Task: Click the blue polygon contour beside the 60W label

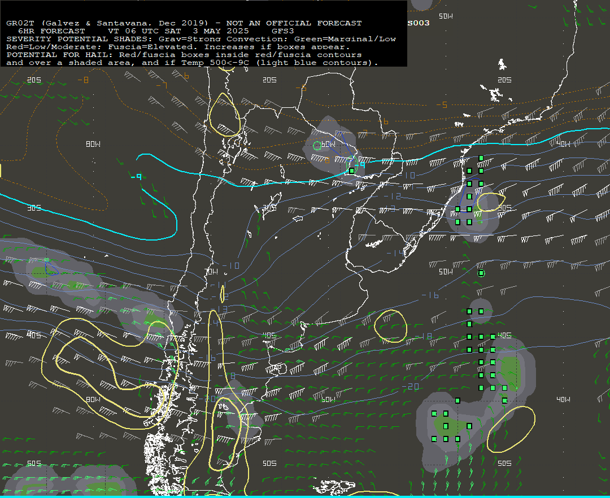Action: pyautogui.click(x=343, y=147)
